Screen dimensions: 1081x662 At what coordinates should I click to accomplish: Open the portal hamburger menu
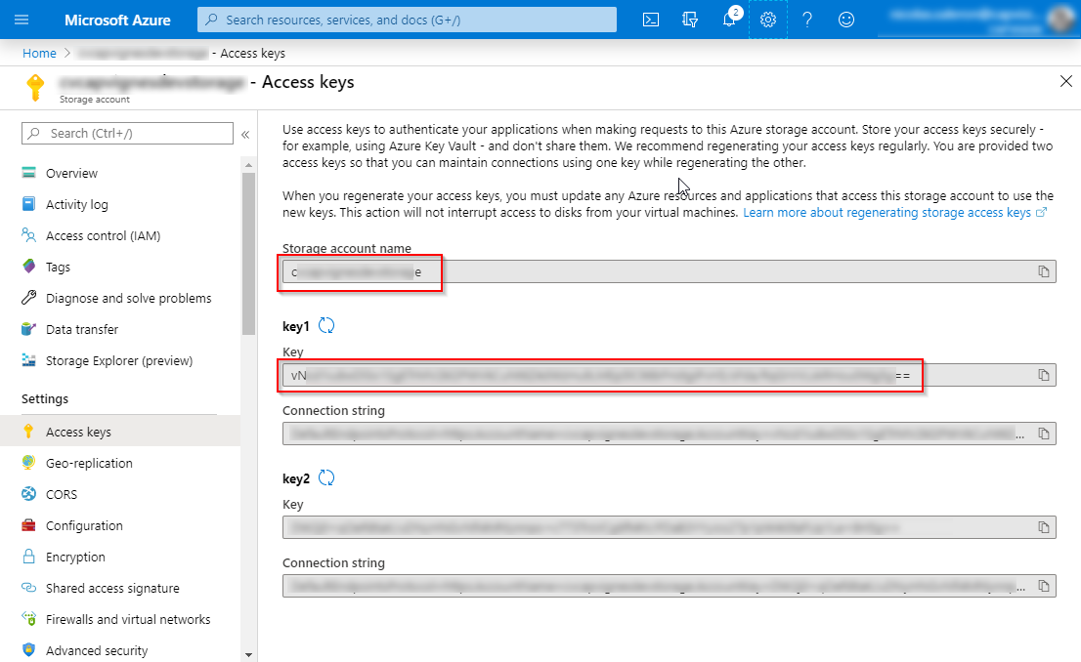tap(22, 20)
